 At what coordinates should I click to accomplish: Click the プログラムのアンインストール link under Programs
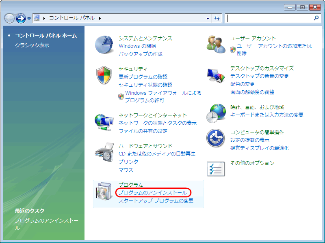coord(153,193)
